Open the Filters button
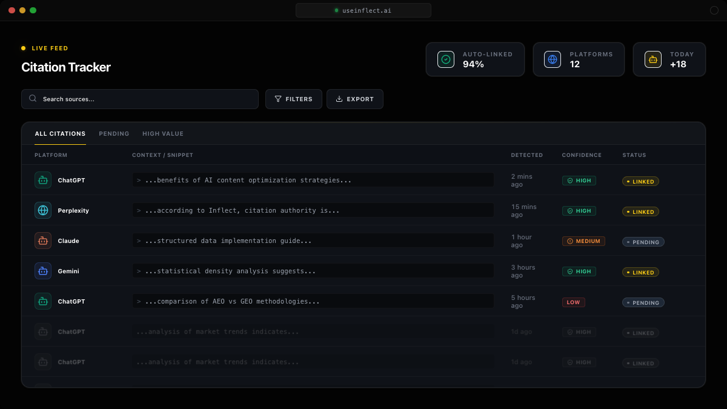 (294, 99)
